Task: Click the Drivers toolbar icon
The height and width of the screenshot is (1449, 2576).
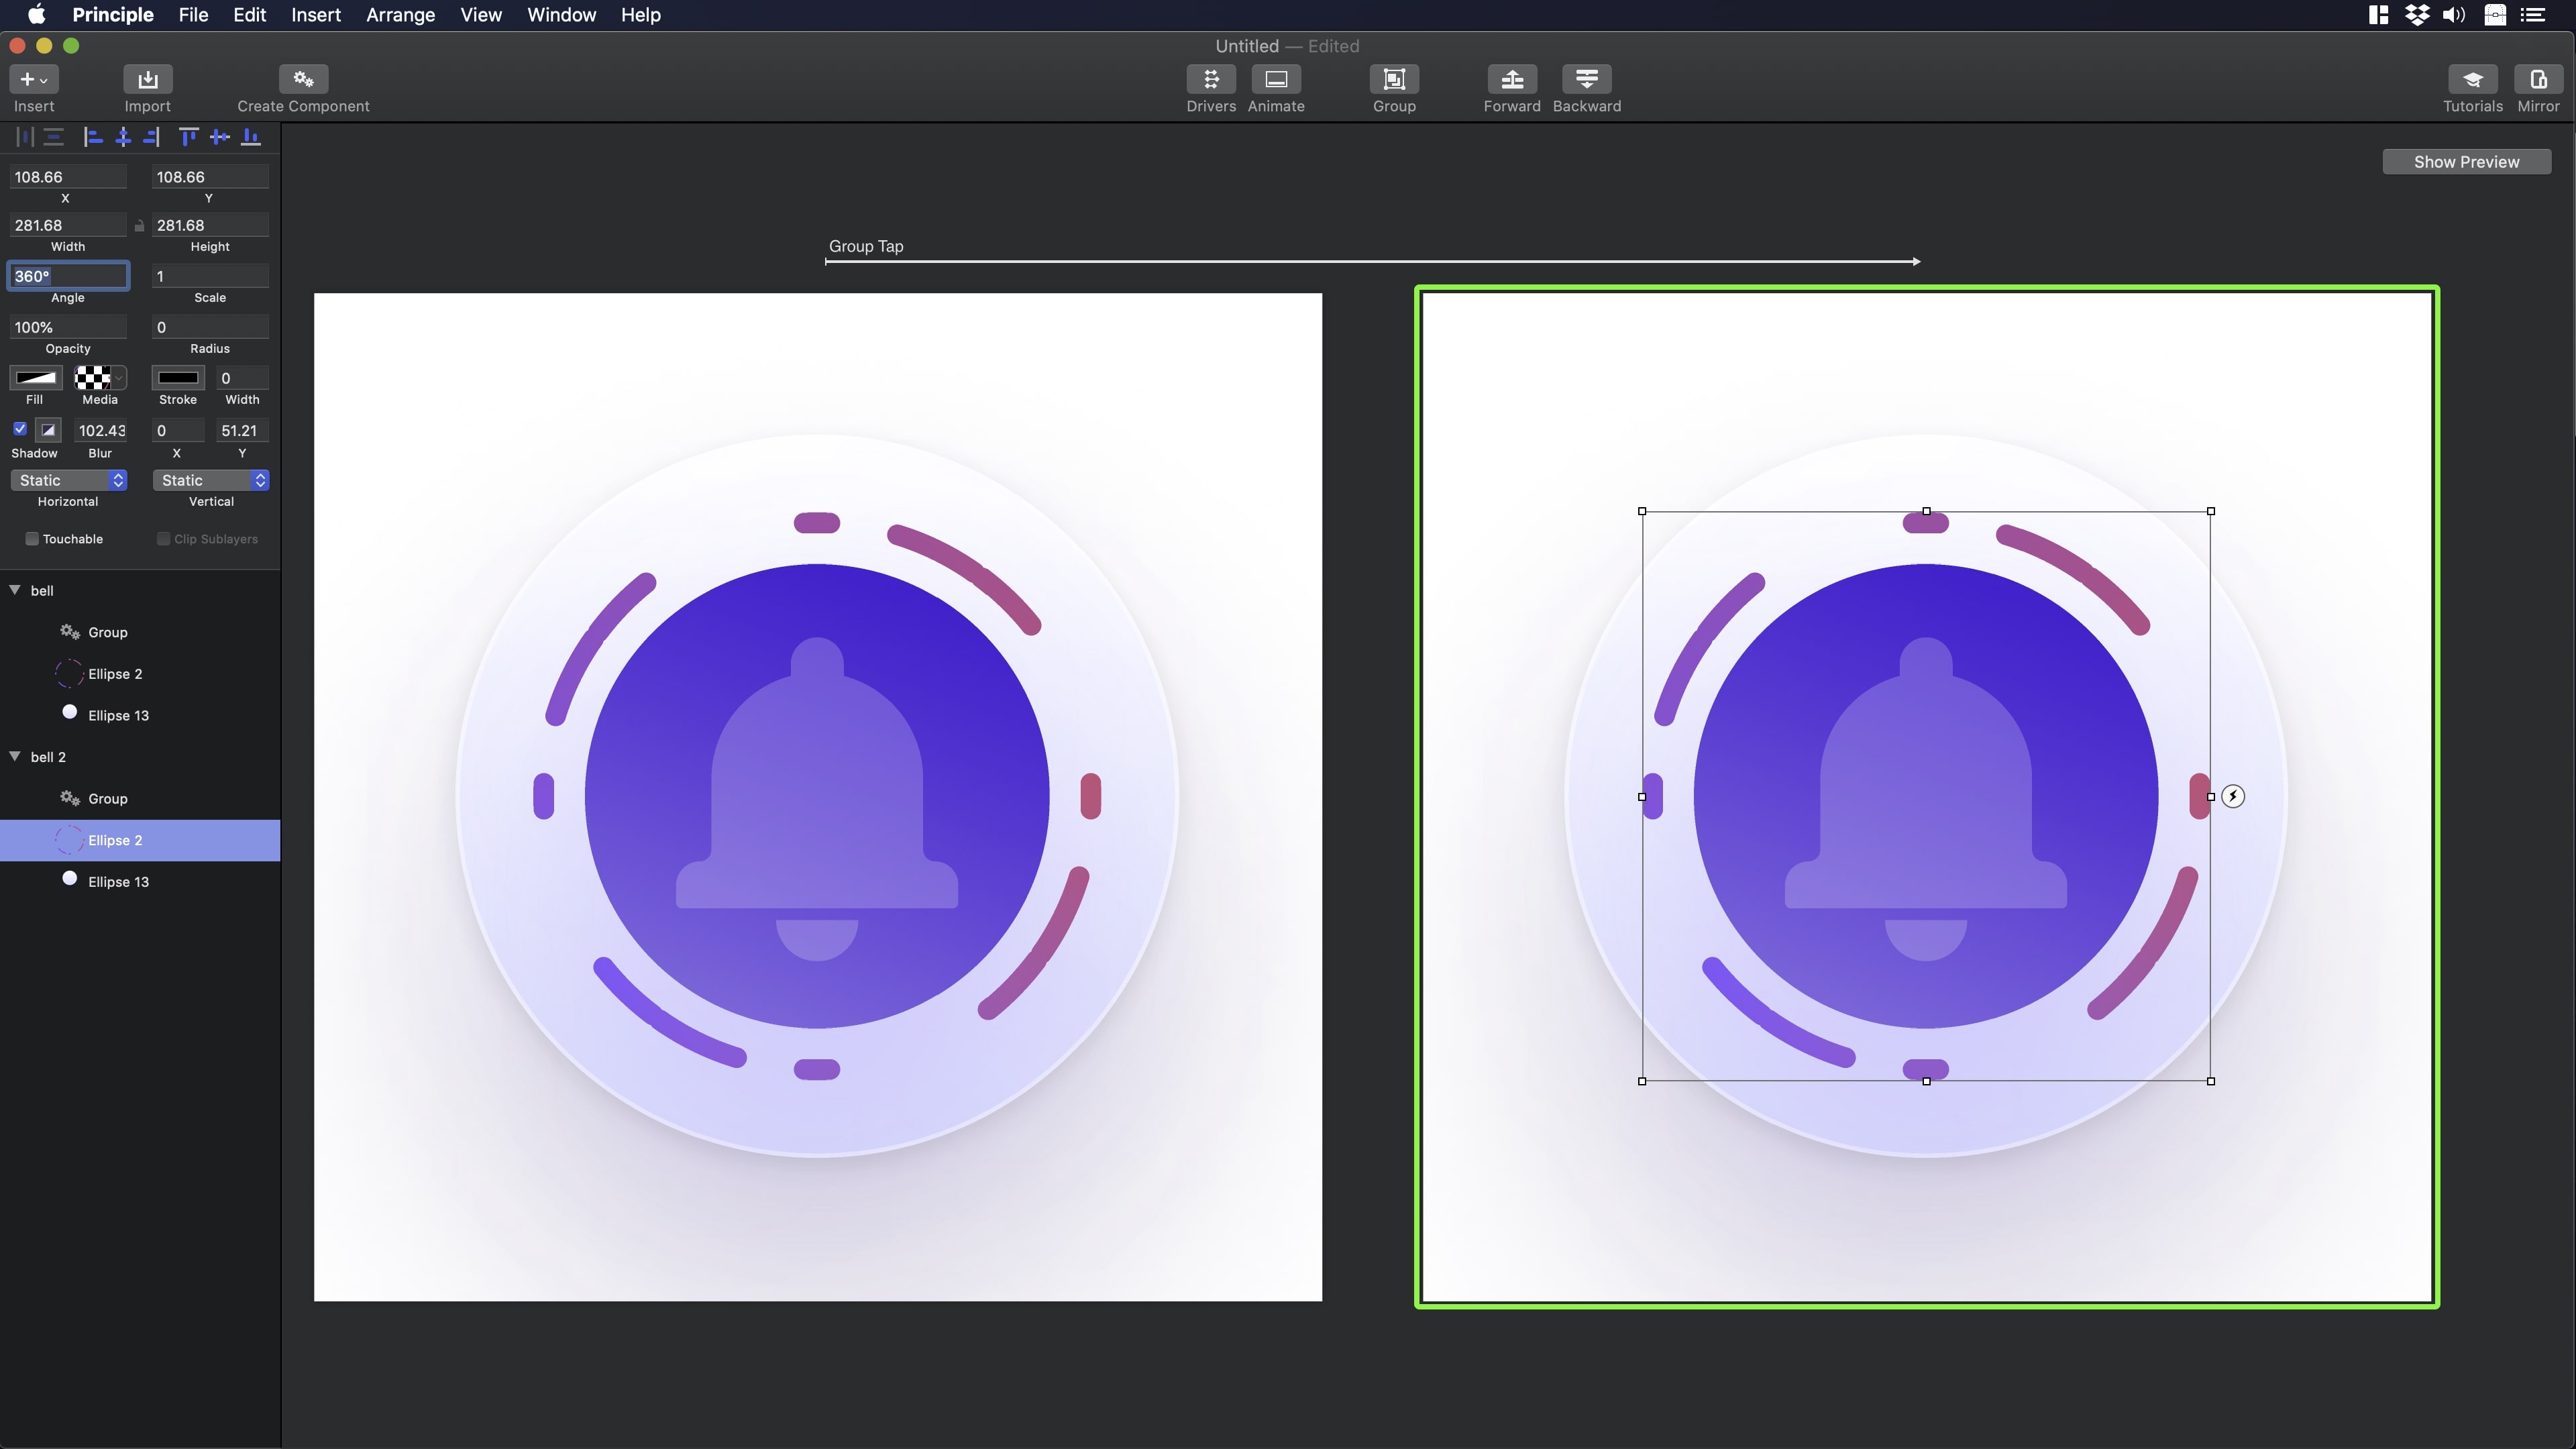Action: (x=1210, y=79)
